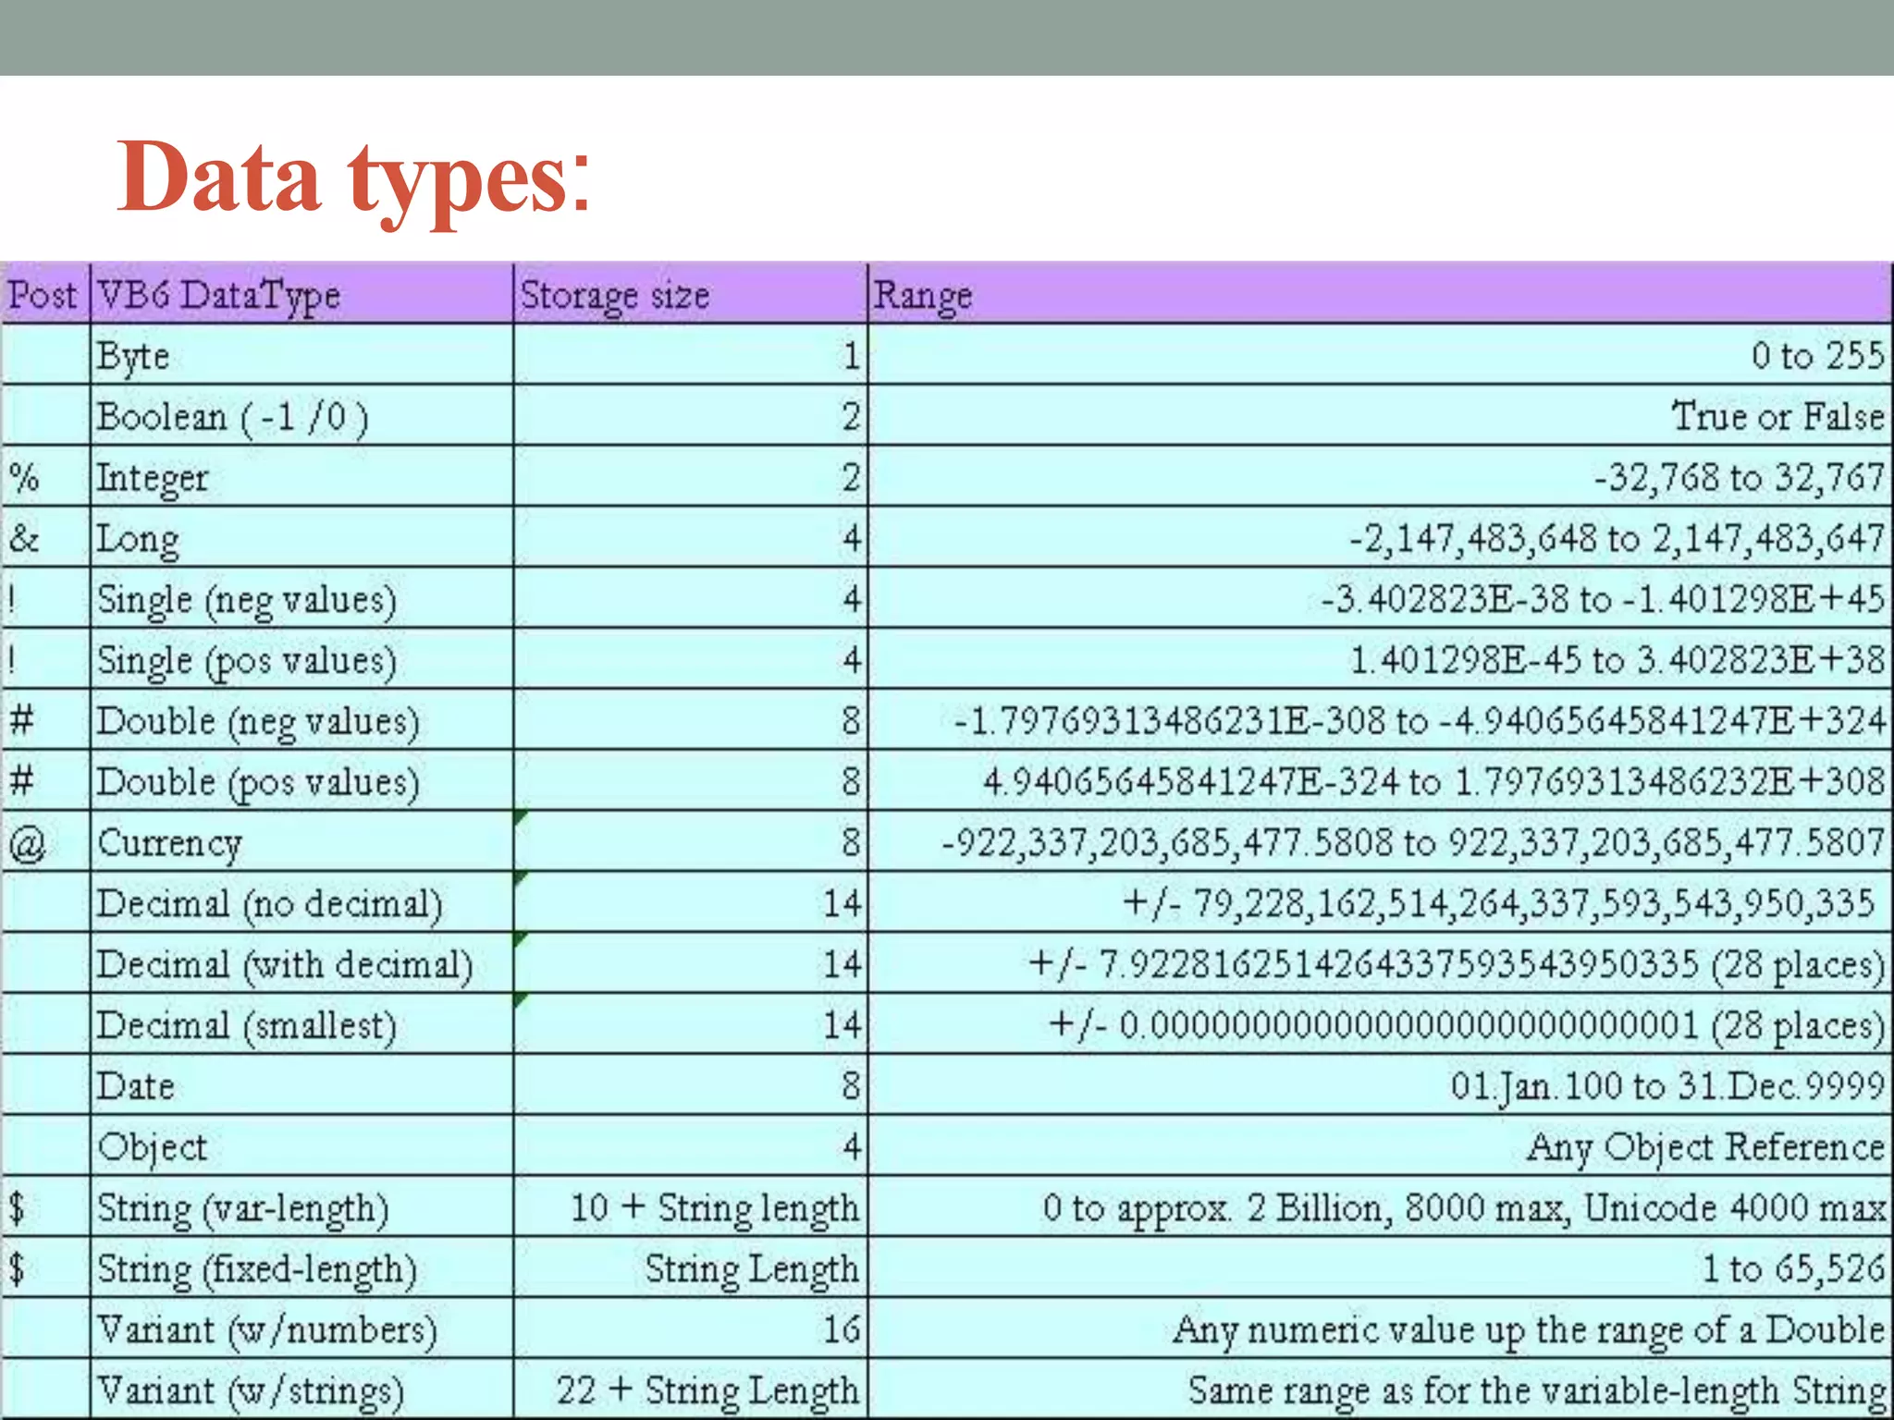Click the 'Integer' data type cell
The width and height of the screenshot is (1894, 1420).
(x=302, y=477)
